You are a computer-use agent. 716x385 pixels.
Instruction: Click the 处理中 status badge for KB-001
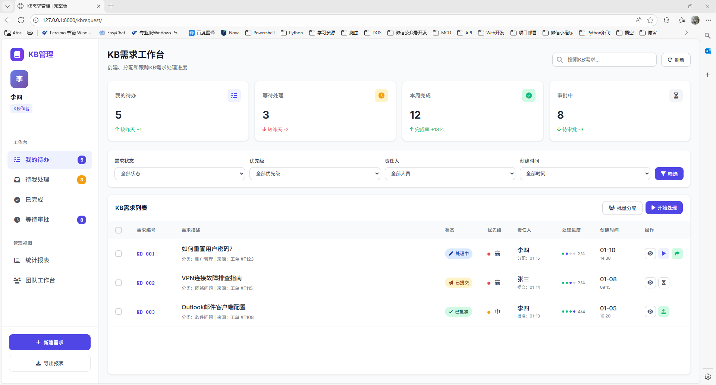coord(459,254)
